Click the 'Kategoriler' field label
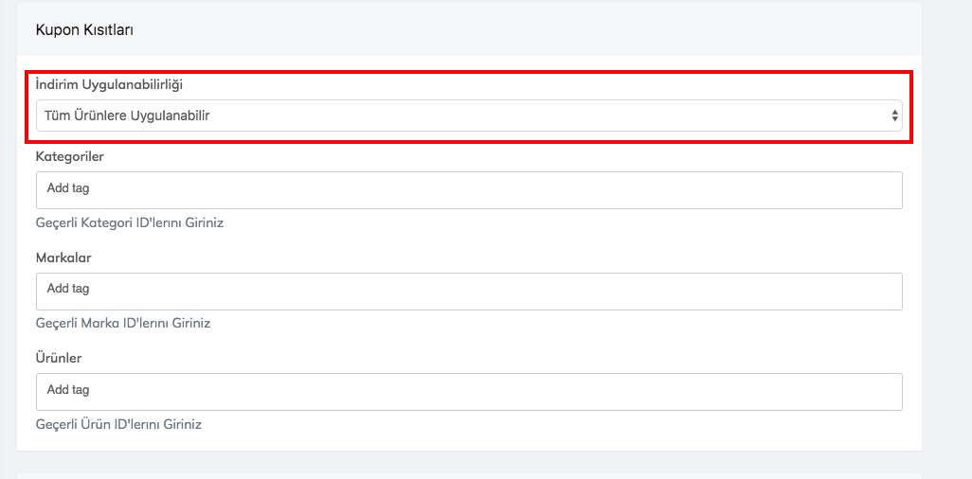The width and height of the screenshot is (972, 479). 70,156
